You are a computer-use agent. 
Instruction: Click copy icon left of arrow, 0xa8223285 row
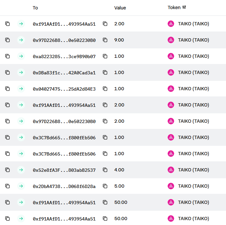coord(7,56)
